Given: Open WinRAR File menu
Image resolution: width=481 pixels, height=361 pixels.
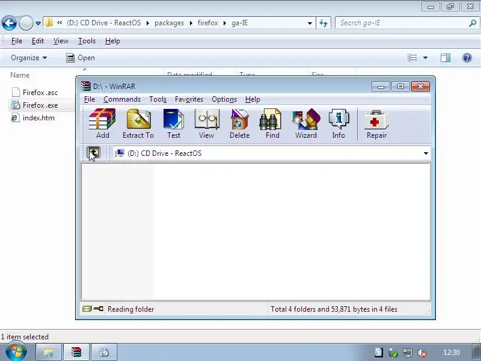Looking at the screenshot, I should coord(90,99).
